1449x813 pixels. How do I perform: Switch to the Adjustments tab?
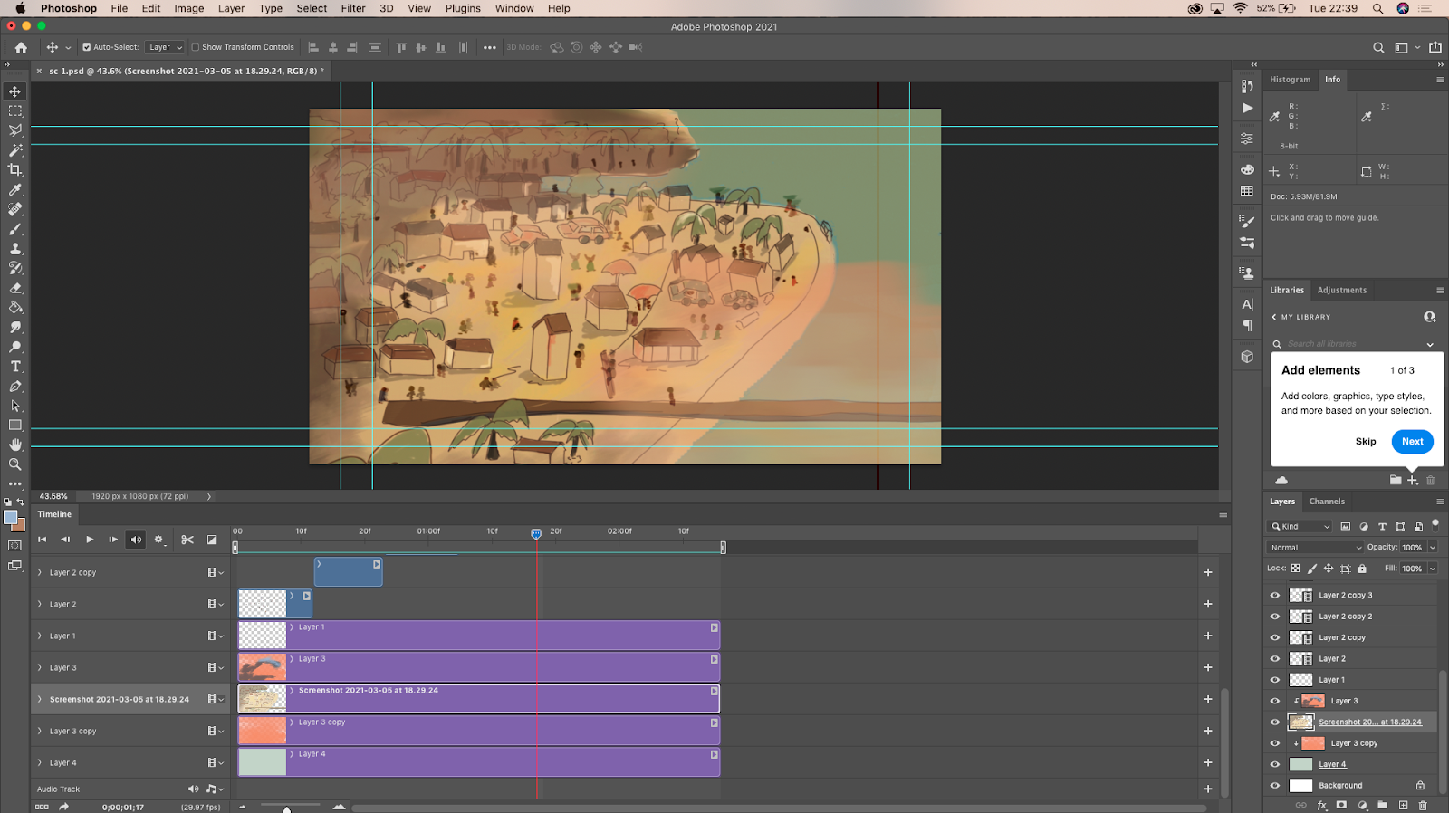(x=1342, y=291)
